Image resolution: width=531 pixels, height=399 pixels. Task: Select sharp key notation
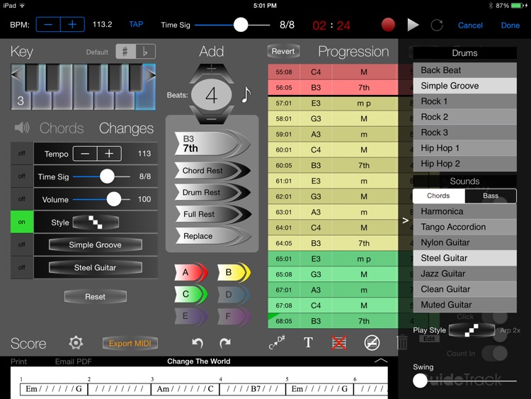[x=125, y=52]
